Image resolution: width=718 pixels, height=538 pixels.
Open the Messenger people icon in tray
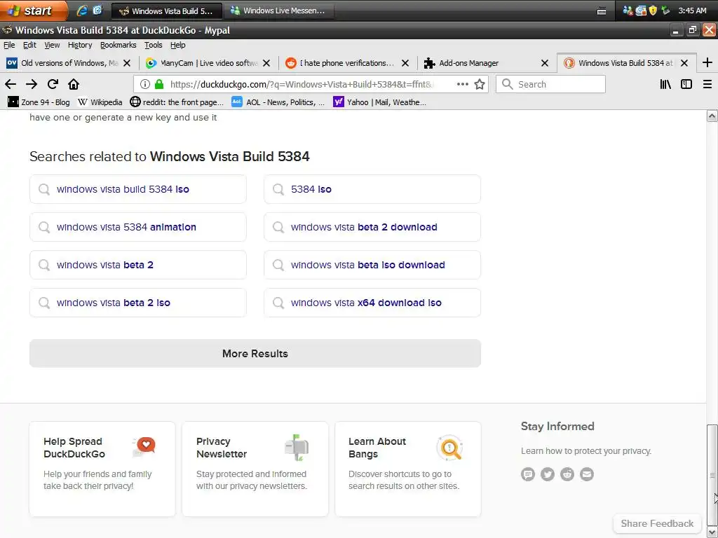(x=628, y=11)
